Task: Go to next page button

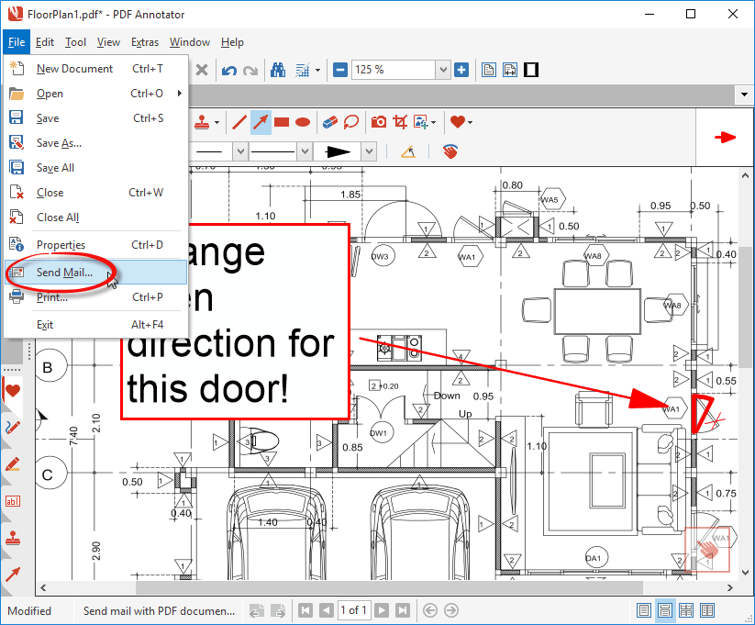Action: coord(381,610)
